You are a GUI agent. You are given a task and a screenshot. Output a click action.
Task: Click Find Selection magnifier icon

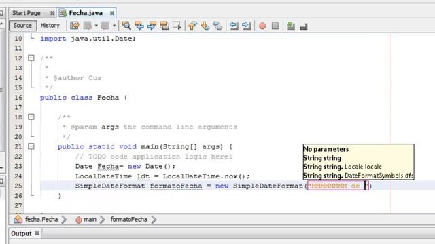[126, 26]
